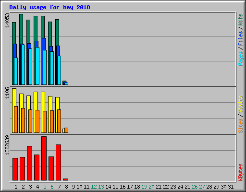Click the cyan pages bar for day 1

pos(16,71)
